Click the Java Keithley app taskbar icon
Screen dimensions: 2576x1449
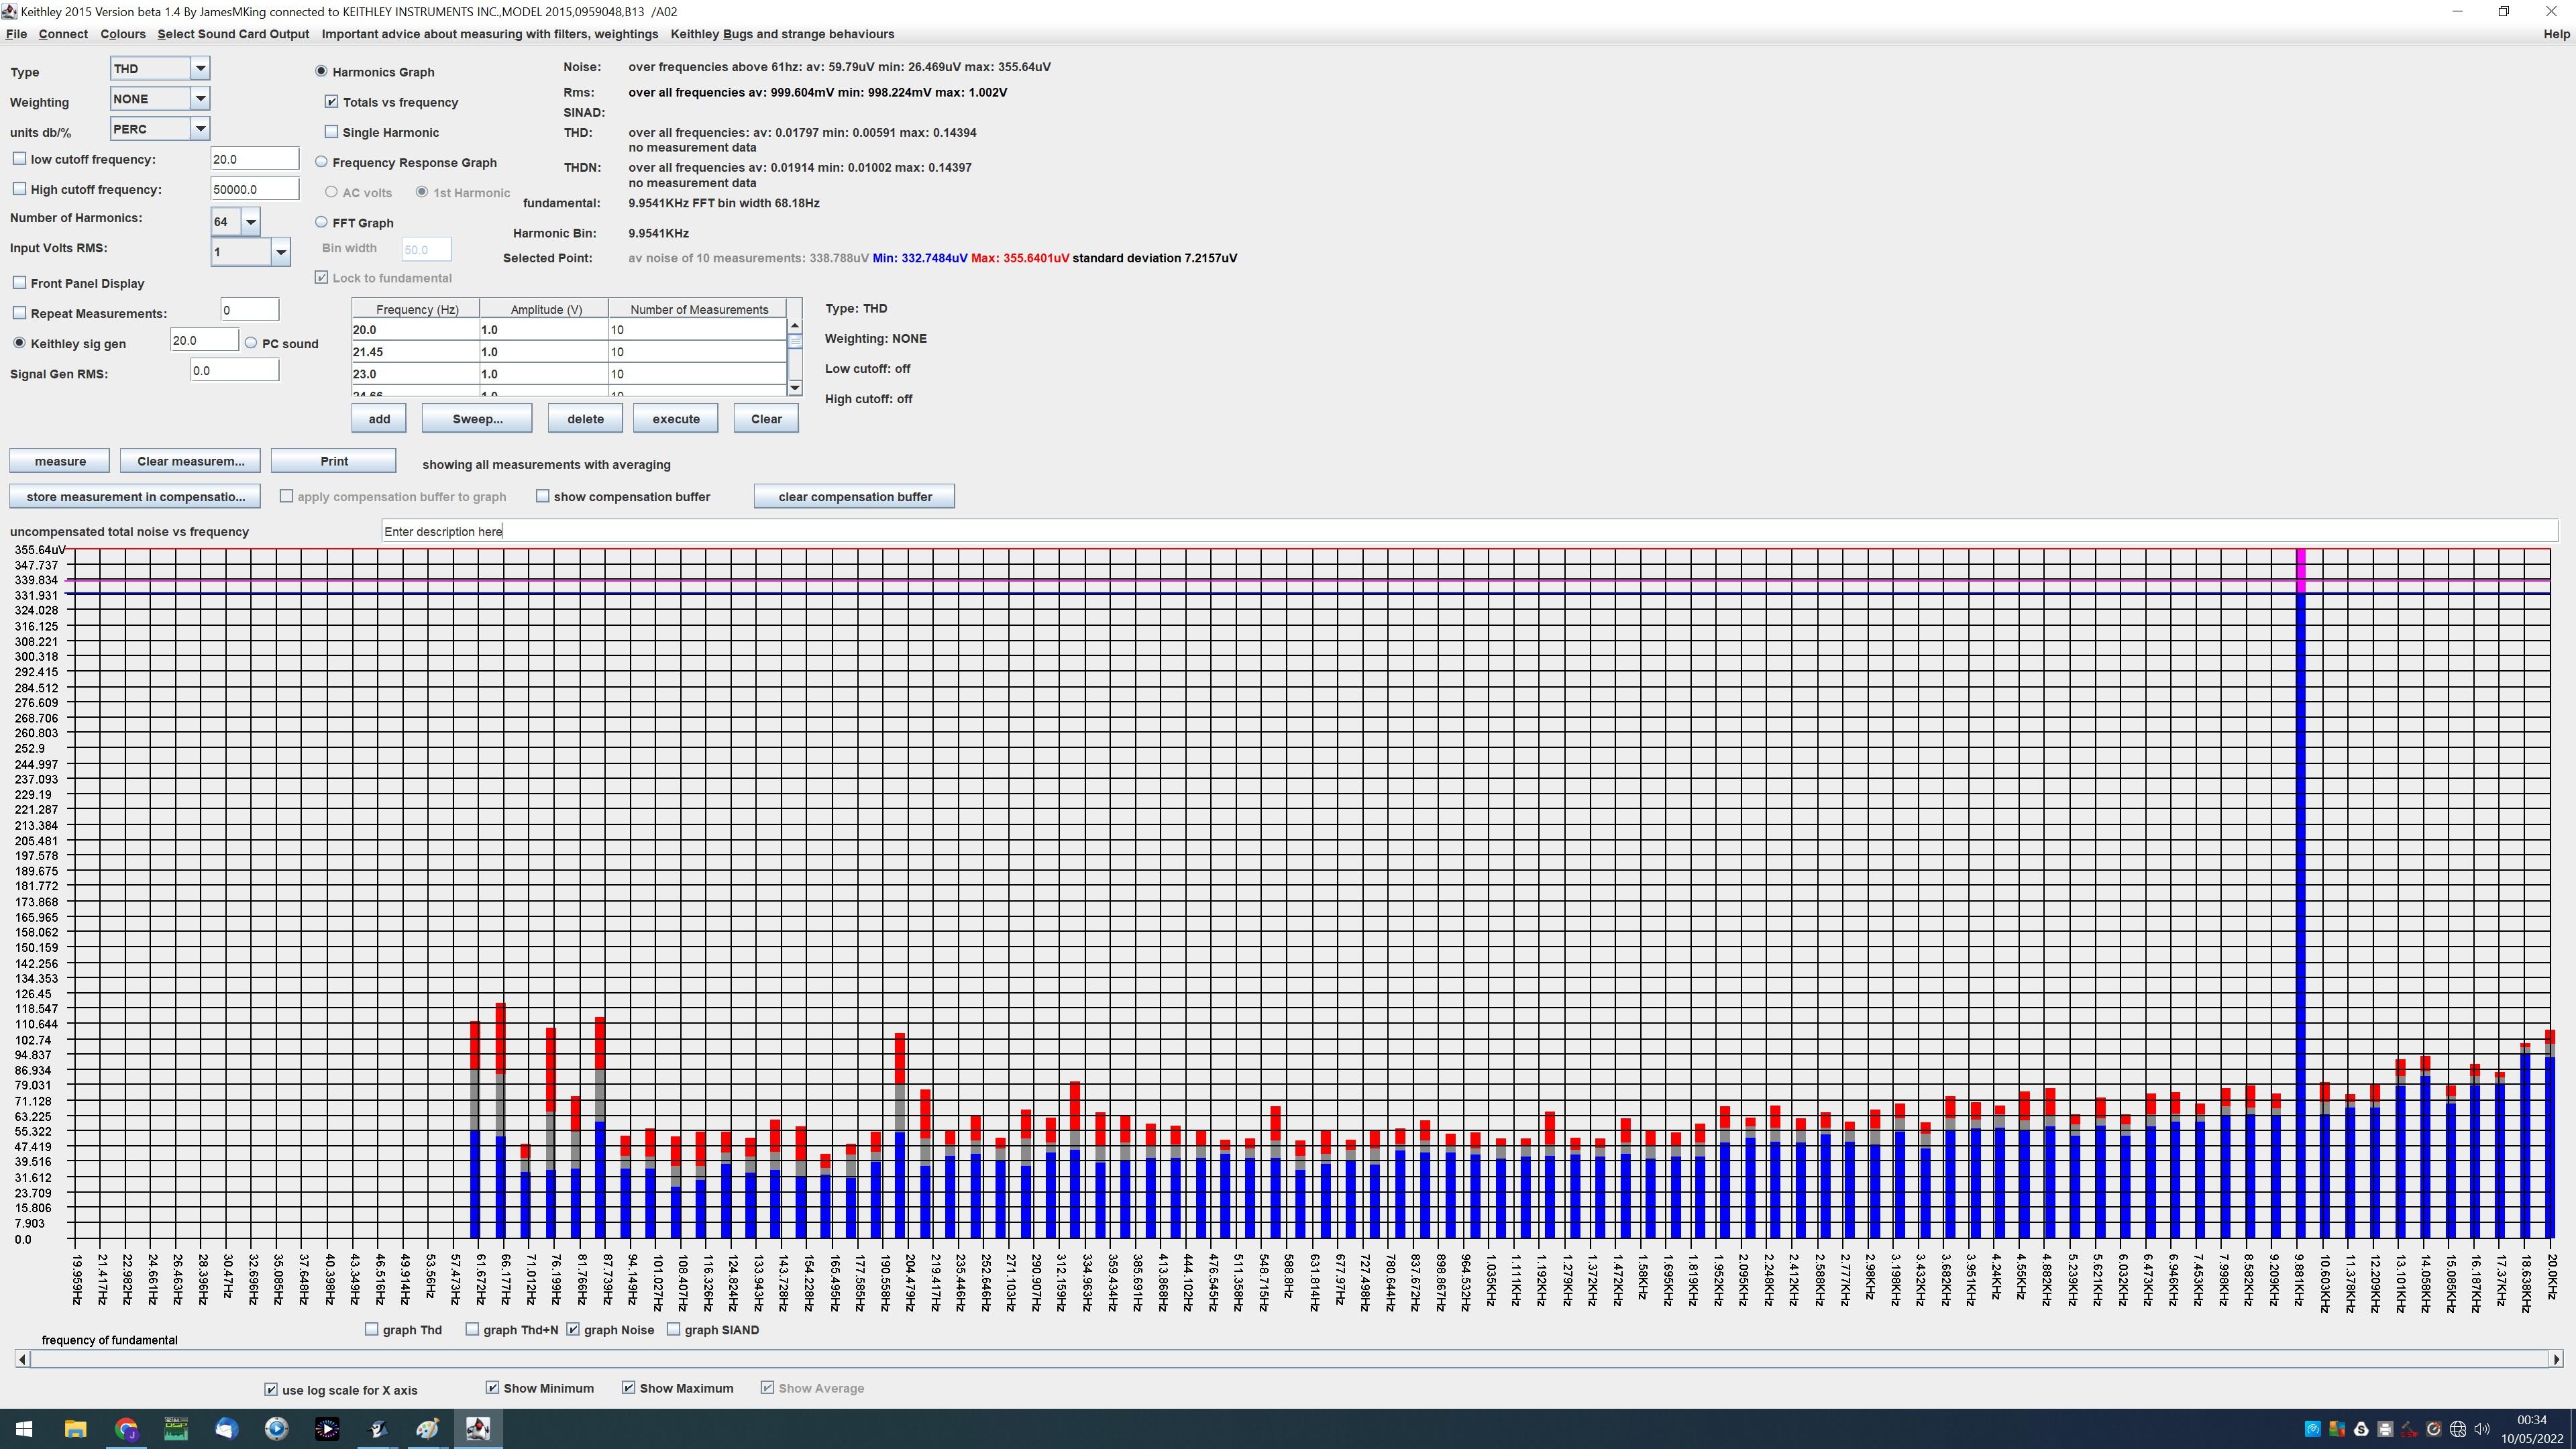478,1428
